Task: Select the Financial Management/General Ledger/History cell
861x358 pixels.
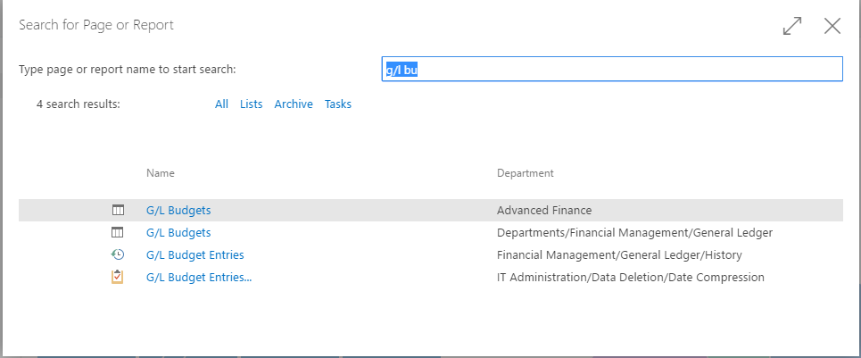Action: pos(619,255)
